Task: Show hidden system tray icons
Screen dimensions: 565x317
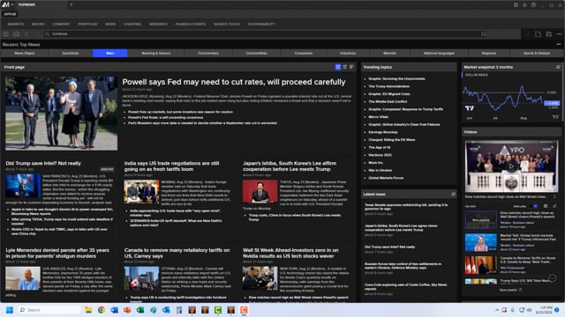Action: coord(497,310)
